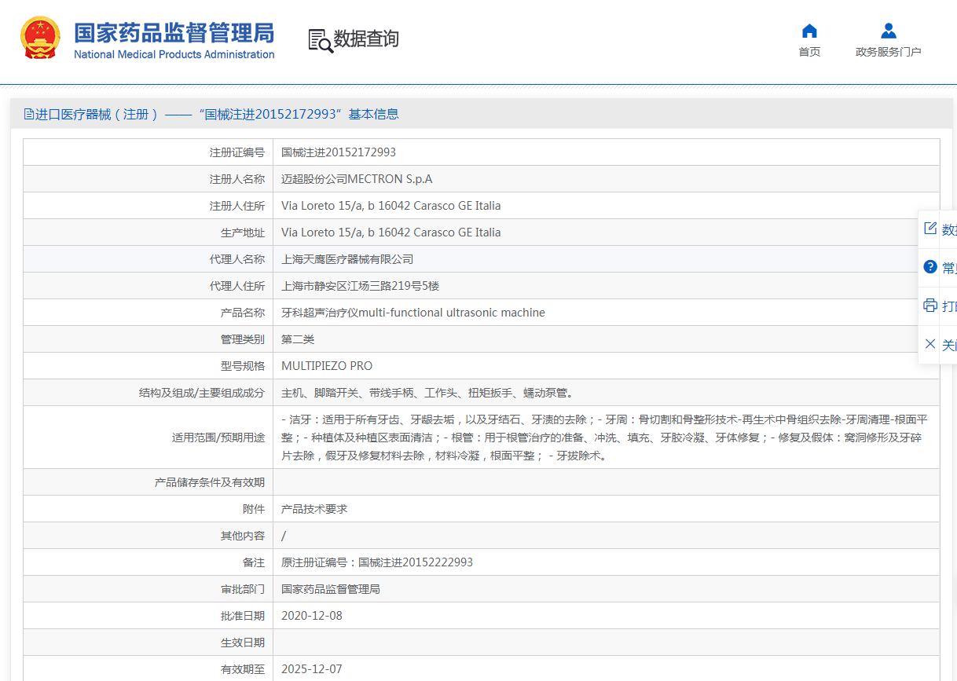Click the home icon for 首页

click(x=809, y=31)
